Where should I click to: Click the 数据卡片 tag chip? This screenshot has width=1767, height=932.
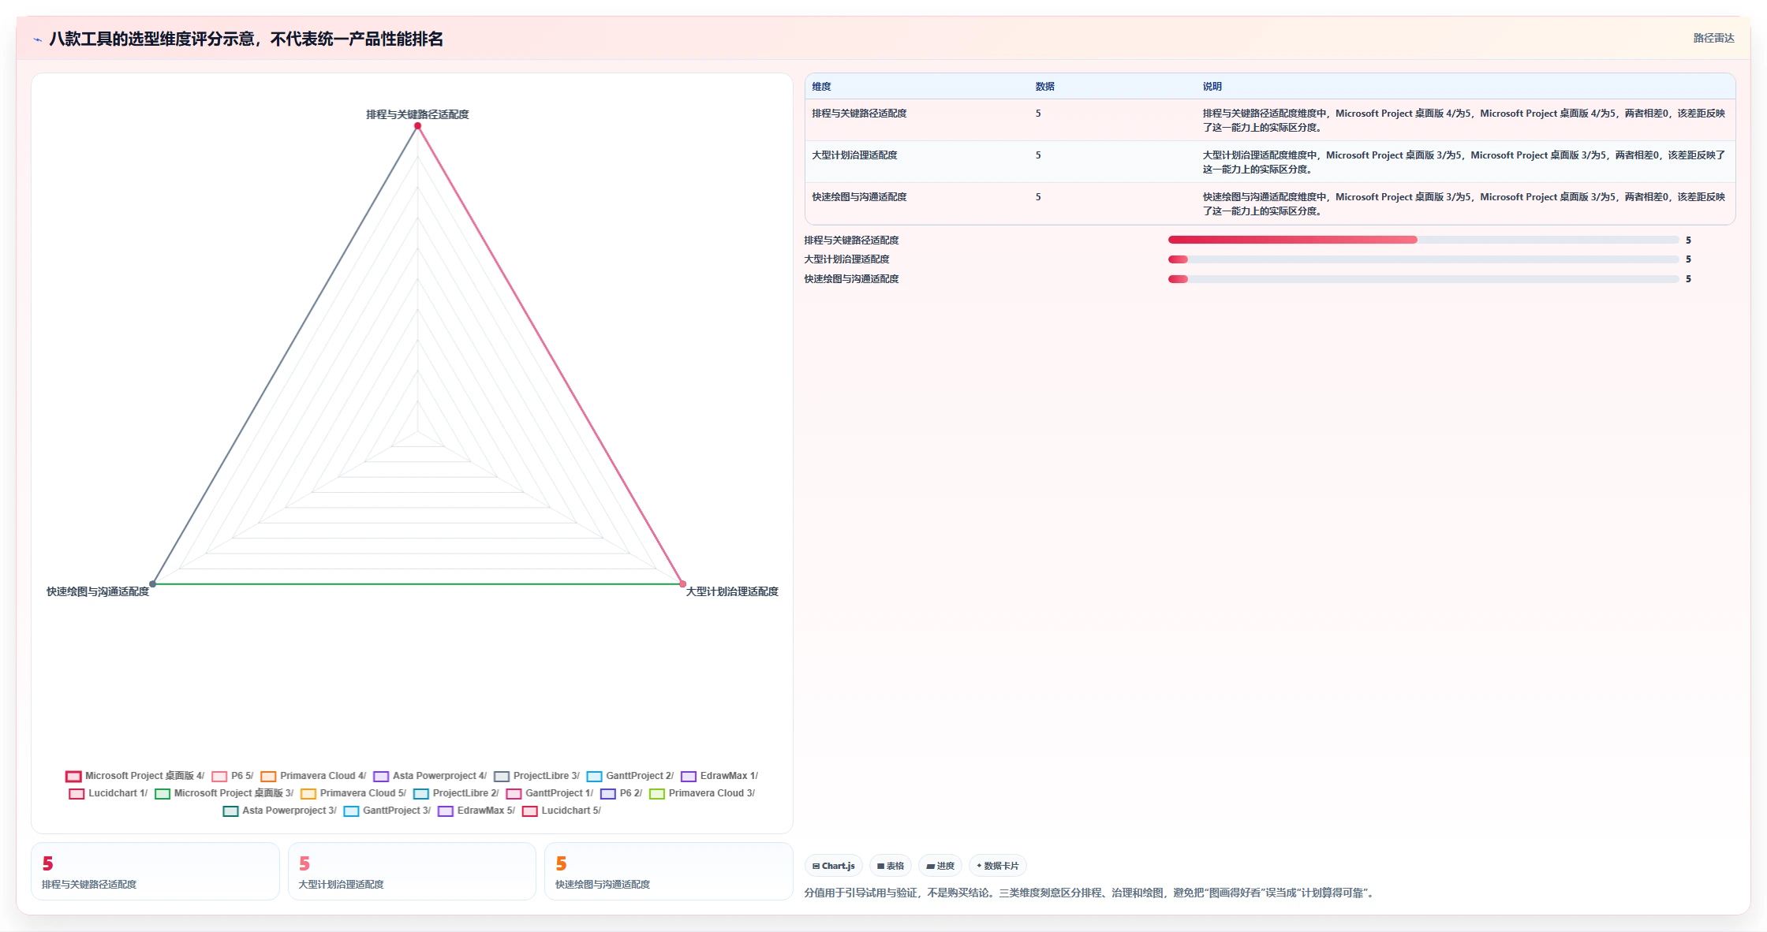pyautogui.click(x=997, y=866)
